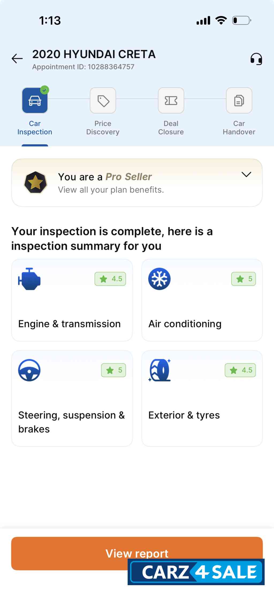Tap the Price Discovery tag icon
The height and width of the screenshot is (594, 274).
(x=103, y=101)
